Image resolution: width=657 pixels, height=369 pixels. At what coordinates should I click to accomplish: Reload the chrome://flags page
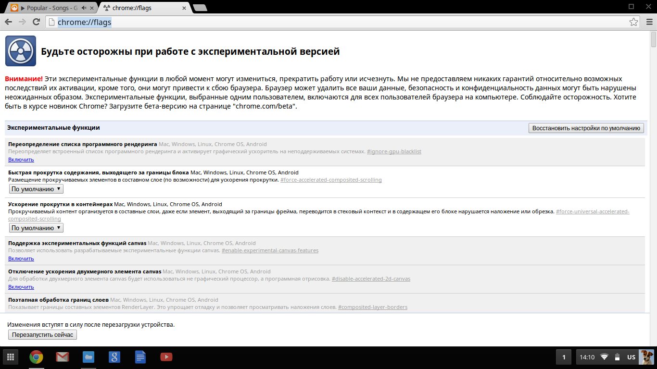[x=36, y=22]
